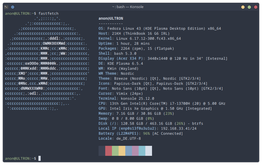Click the 'Host' label
Screen dimensions: 262x165
click(x=103, y=34)
